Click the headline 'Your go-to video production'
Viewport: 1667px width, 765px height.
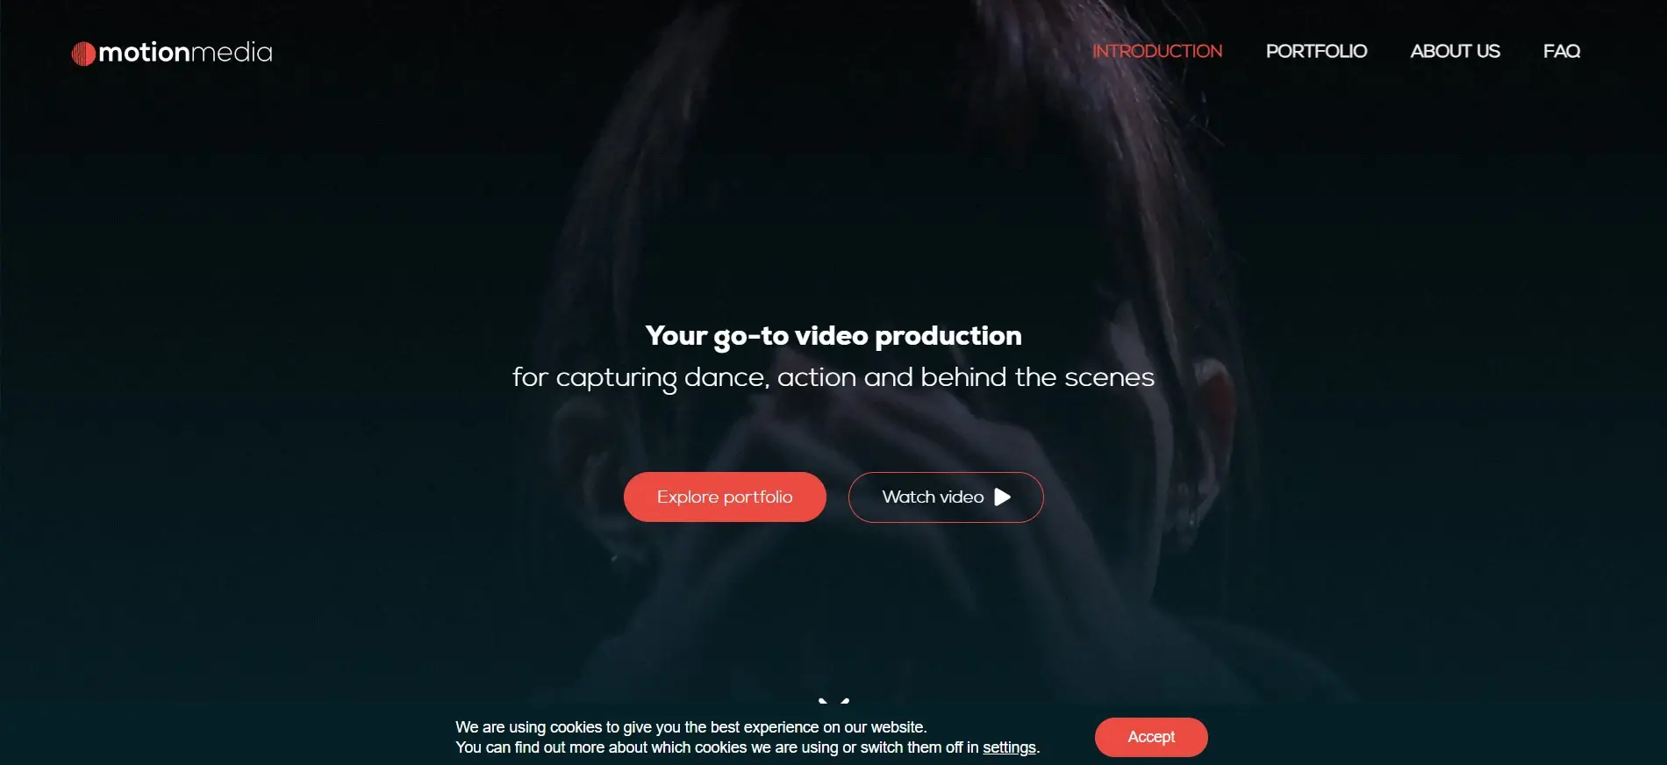[833, 336]
